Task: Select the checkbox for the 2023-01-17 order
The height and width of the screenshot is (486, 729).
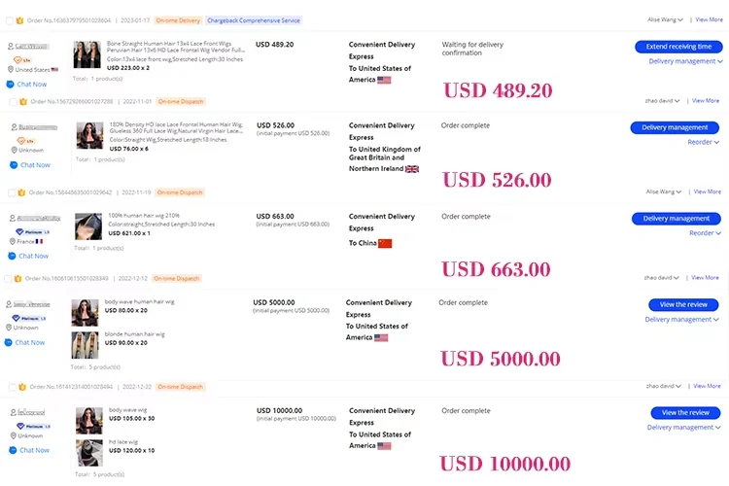Action: (10, 19)
